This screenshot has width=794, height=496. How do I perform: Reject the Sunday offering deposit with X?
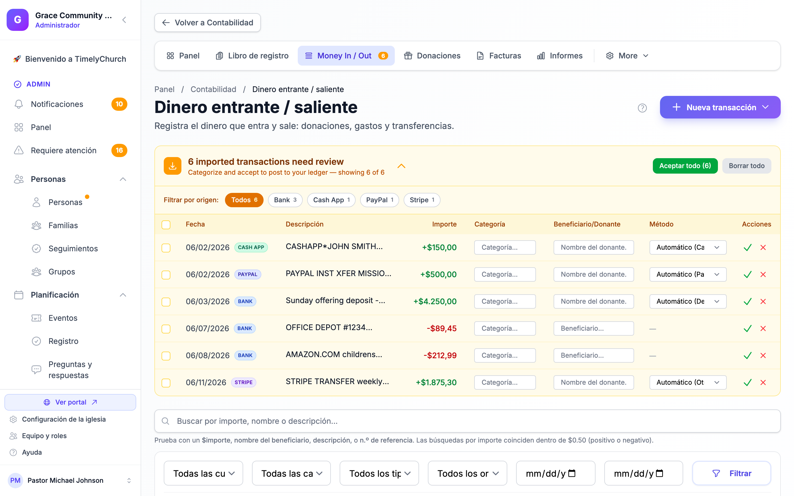click(x=763, y=301)
